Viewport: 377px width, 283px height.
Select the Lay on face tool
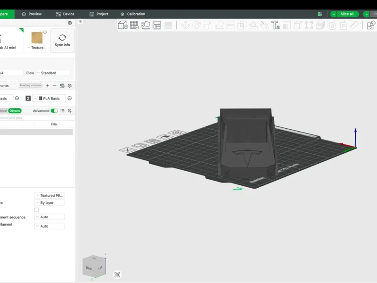(219, 25)
